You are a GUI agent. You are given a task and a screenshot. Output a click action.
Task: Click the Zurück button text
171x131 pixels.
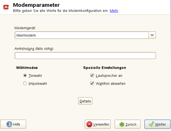131,124
